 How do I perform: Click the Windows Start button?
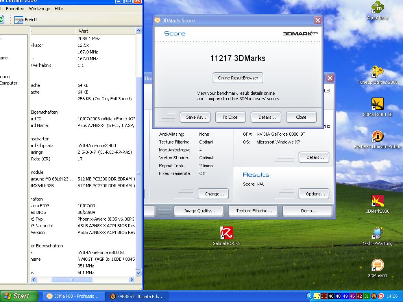[18, 296]
